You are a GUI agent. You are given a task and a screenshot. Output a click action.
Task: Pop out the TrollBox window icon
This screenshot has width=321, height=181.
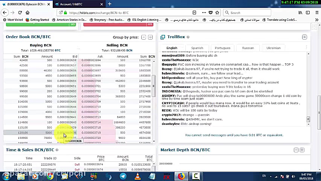tap(163, 37)
